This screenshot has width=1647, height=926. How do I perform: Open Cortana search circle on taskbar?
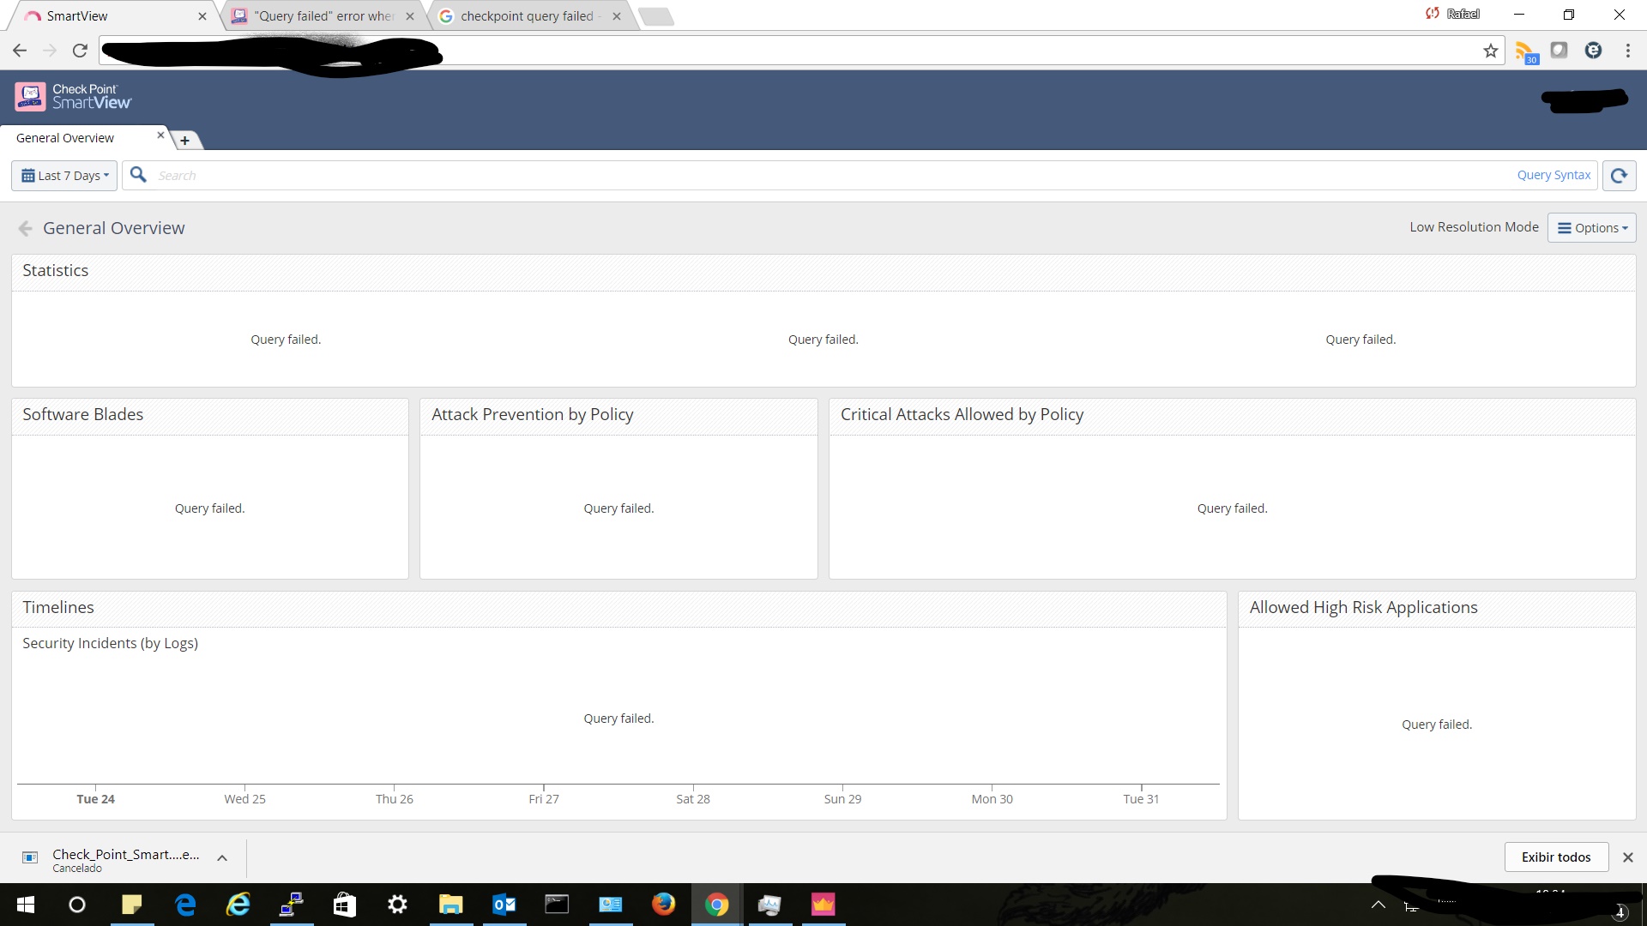[x=77, y=905]
